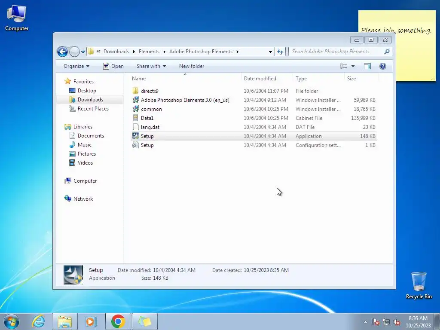Refresh the folder with the refresh icon
The width and height of the screenshot is (440, 330).
(280, 52)
